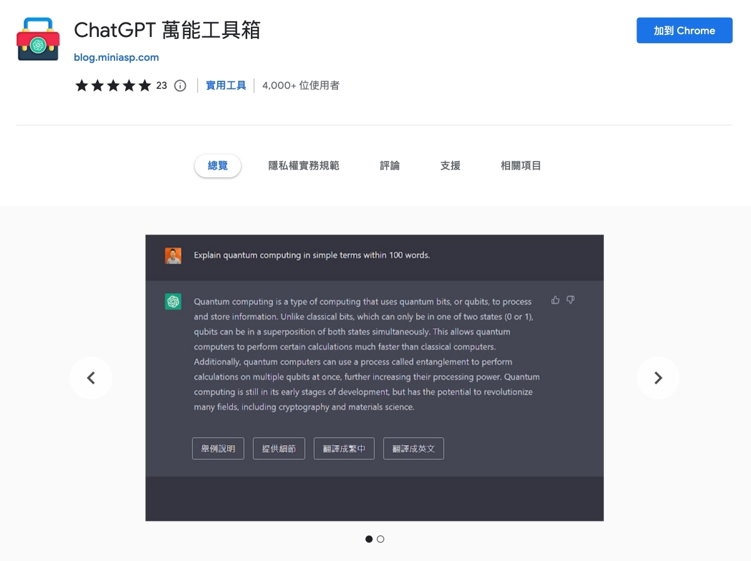Click the thumbs up icon in screenshot
Viewport: 751px width, 561px height.
[555, 301]
